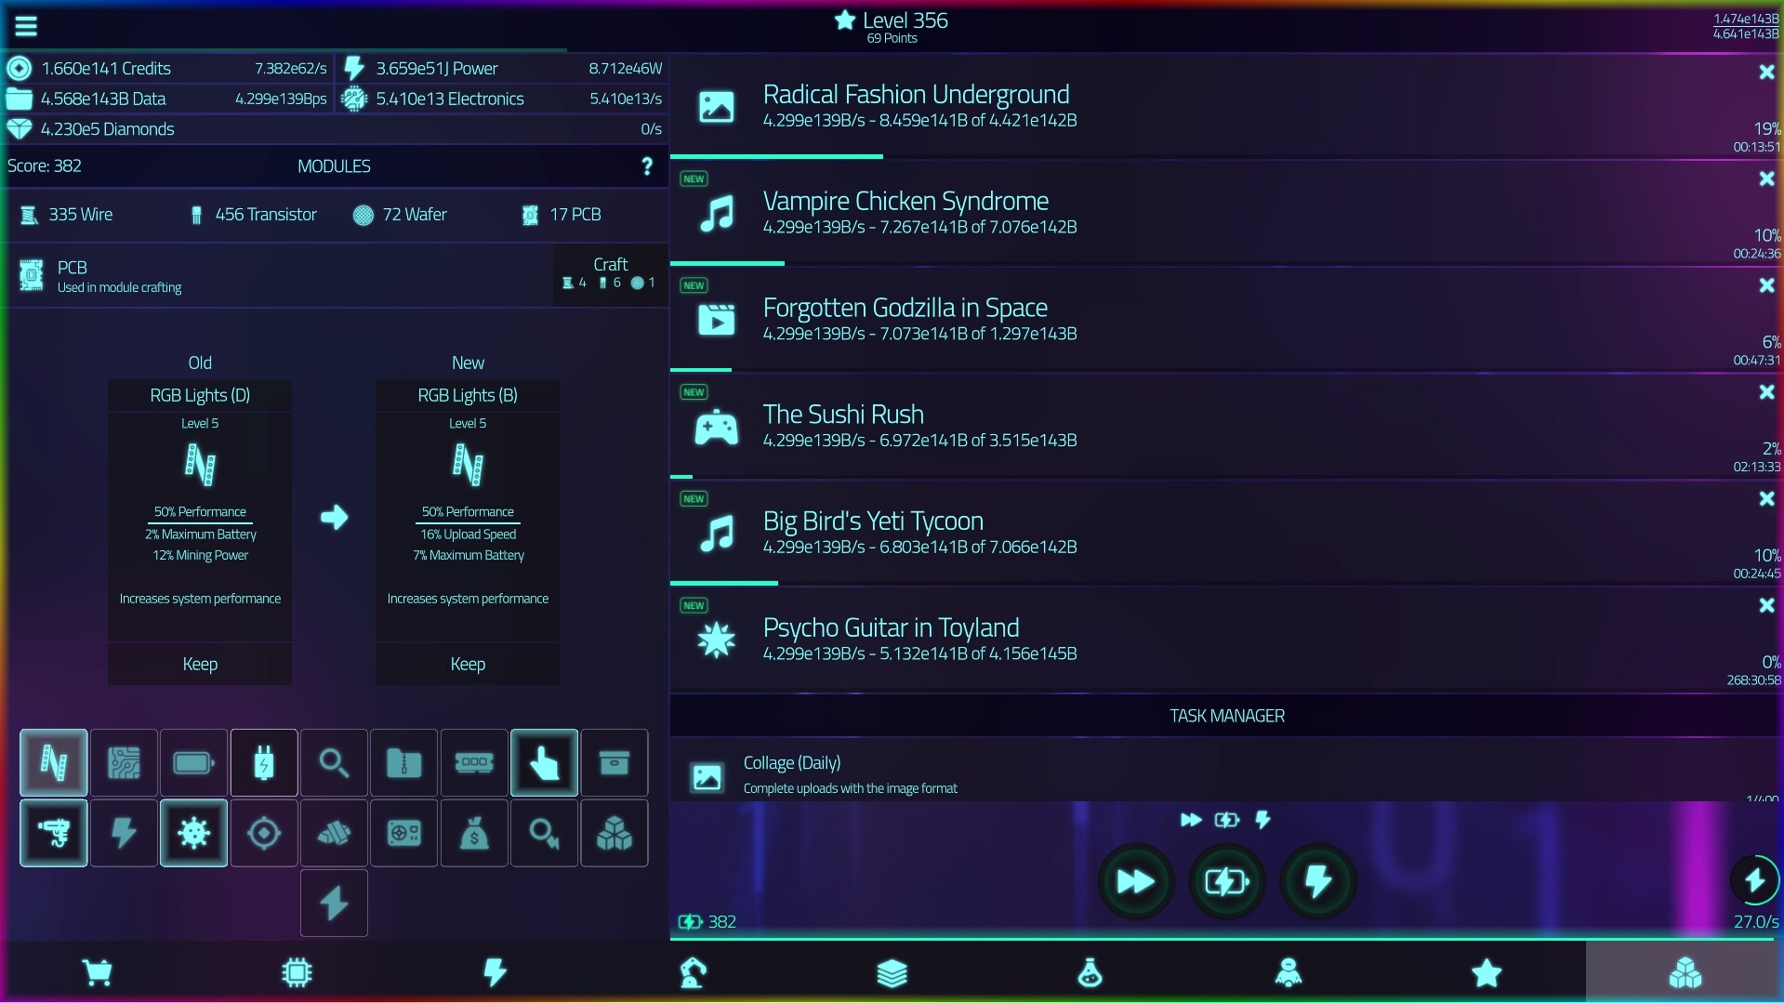
Task: Open the hamburger menu at top left
Action: (x=26, y=25)
